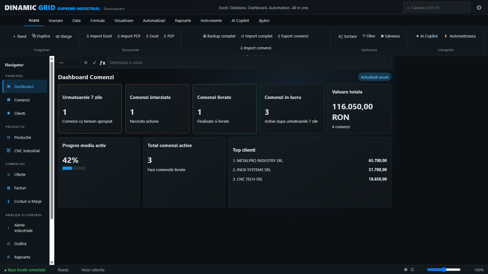
Task: Select METALPRO INDUSTRY SRL client row
Action: [310, 160]
